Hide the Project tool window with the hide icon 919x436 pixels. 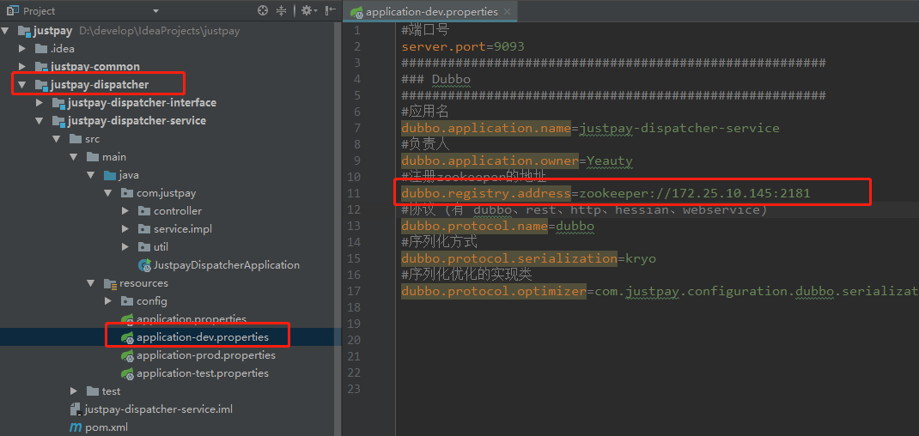point(331,10)
